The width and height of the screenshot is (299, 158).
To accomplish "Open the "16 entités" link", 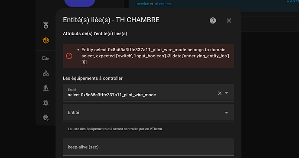I will point(162,4).
